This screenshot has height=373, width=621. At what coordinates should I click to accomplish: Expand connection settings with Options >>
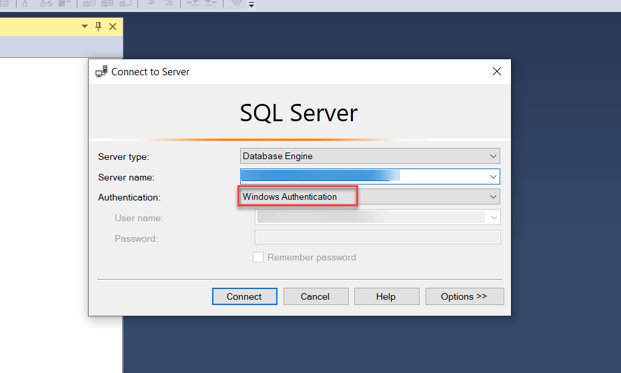coord(464,296)
